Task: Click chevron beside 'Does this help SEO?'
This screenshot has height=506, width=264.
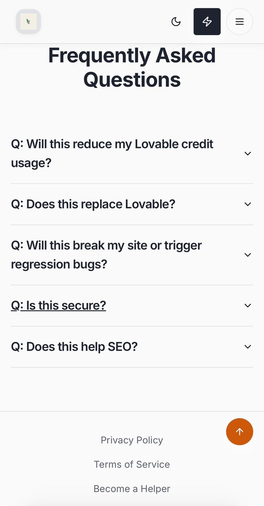Action: 248,347
